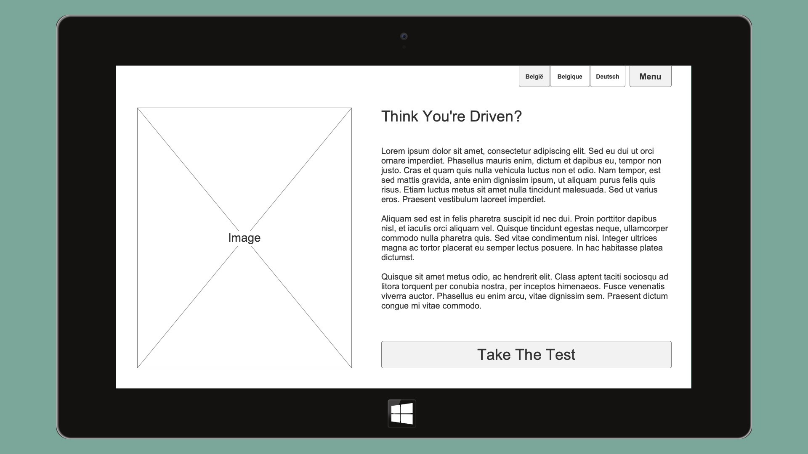Screen dimensions: 808x454
Task: Click the word "dictumst." in second paragraph
Action: pyautogui.click(x=398, y=258)
